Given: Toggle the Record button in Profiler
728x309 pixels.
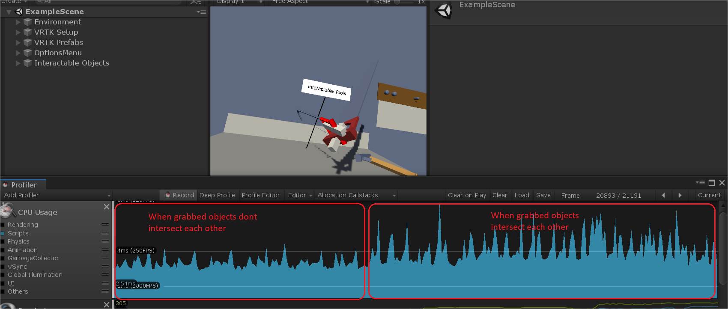Looking at the screenshot, I should tap(179, 195).
